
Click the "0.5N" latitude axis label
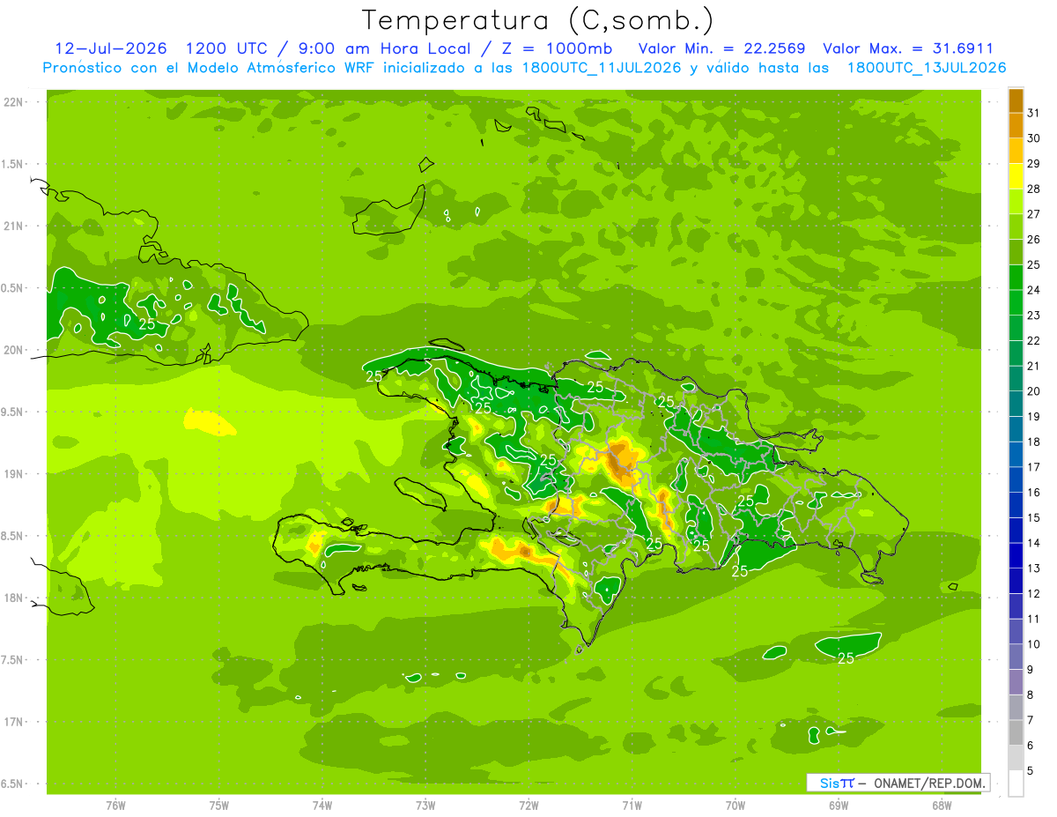[x=13, y=288]
